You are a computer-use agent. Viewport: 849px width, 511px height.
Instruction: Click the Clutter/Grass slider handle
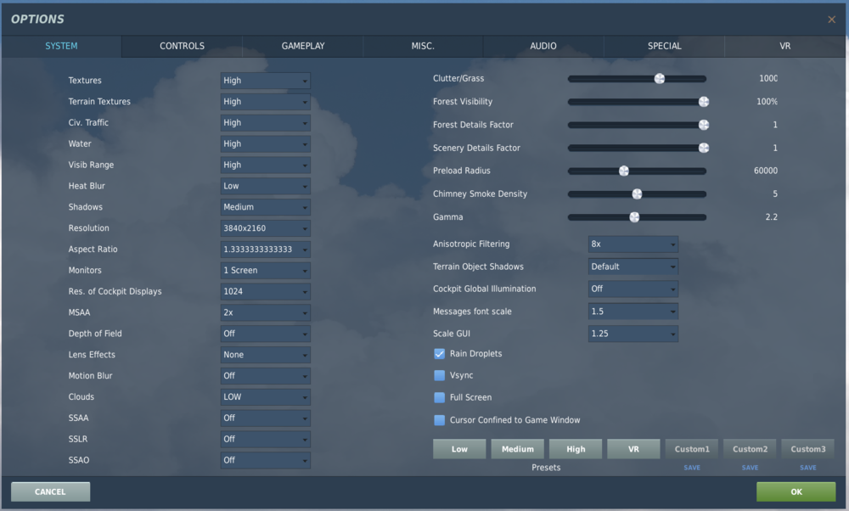click(x=660, y=79)
